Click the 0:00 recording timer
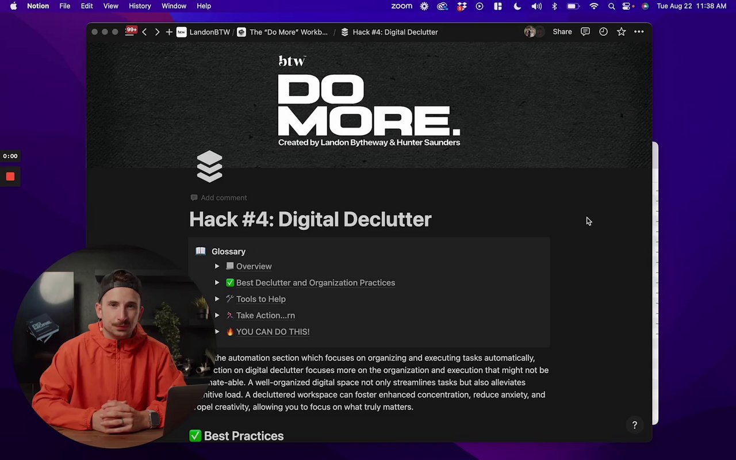Screen dimensions: 736x460 coord(10,156)
